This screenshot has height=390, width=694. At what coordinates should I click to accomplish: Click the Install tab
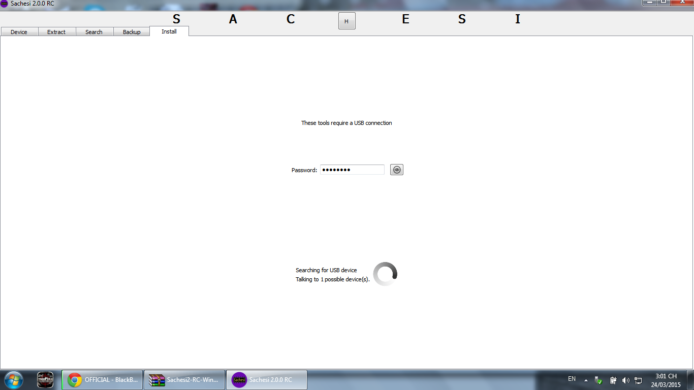[169, 31]
